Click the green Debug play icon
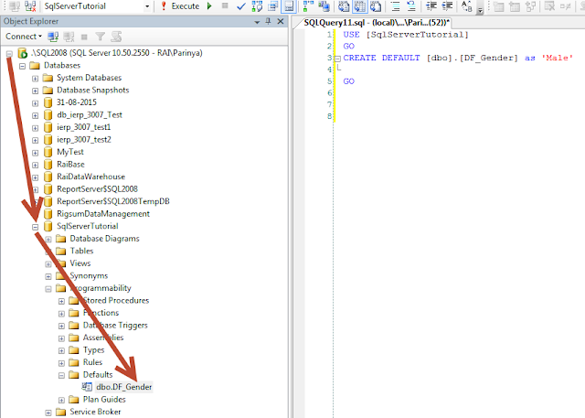585x418 pixels. [209, 6]
